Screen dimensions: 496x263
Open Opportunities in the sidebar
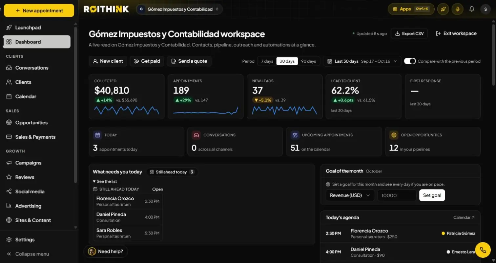click(37, 123)
